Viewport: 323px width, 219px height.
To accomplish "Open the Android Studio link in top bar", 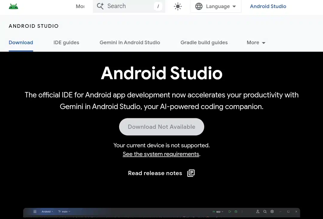I will pos(268,6).
